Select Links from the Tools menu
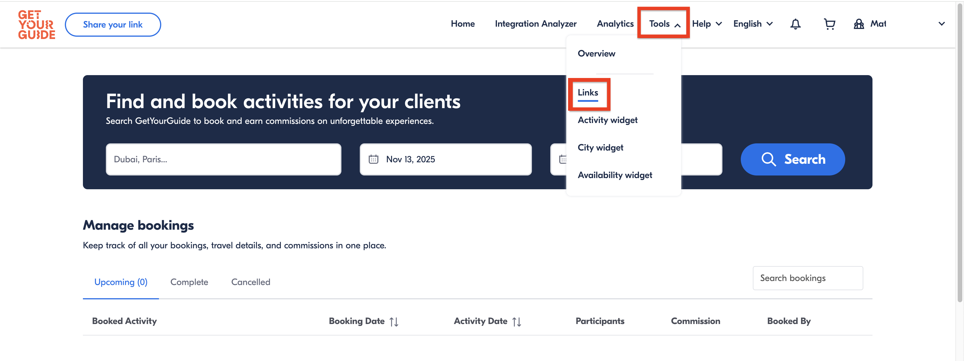Screen dimensions: 964x361 588,92
